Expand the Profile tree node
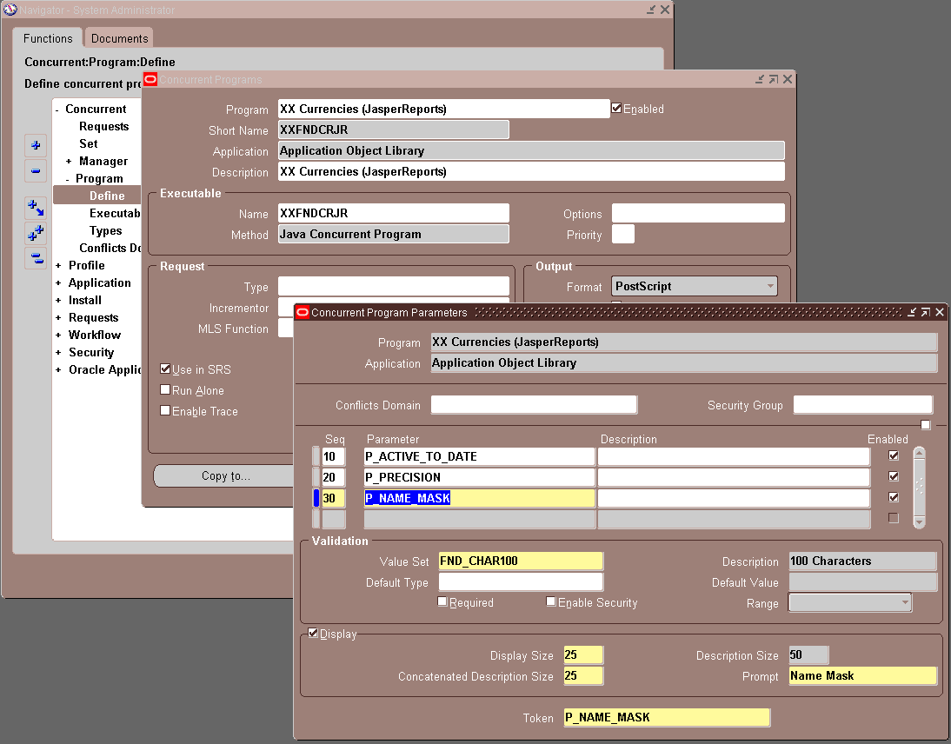Screen dimensions: 951x744 pyautogui.click(x=58, y=266)
